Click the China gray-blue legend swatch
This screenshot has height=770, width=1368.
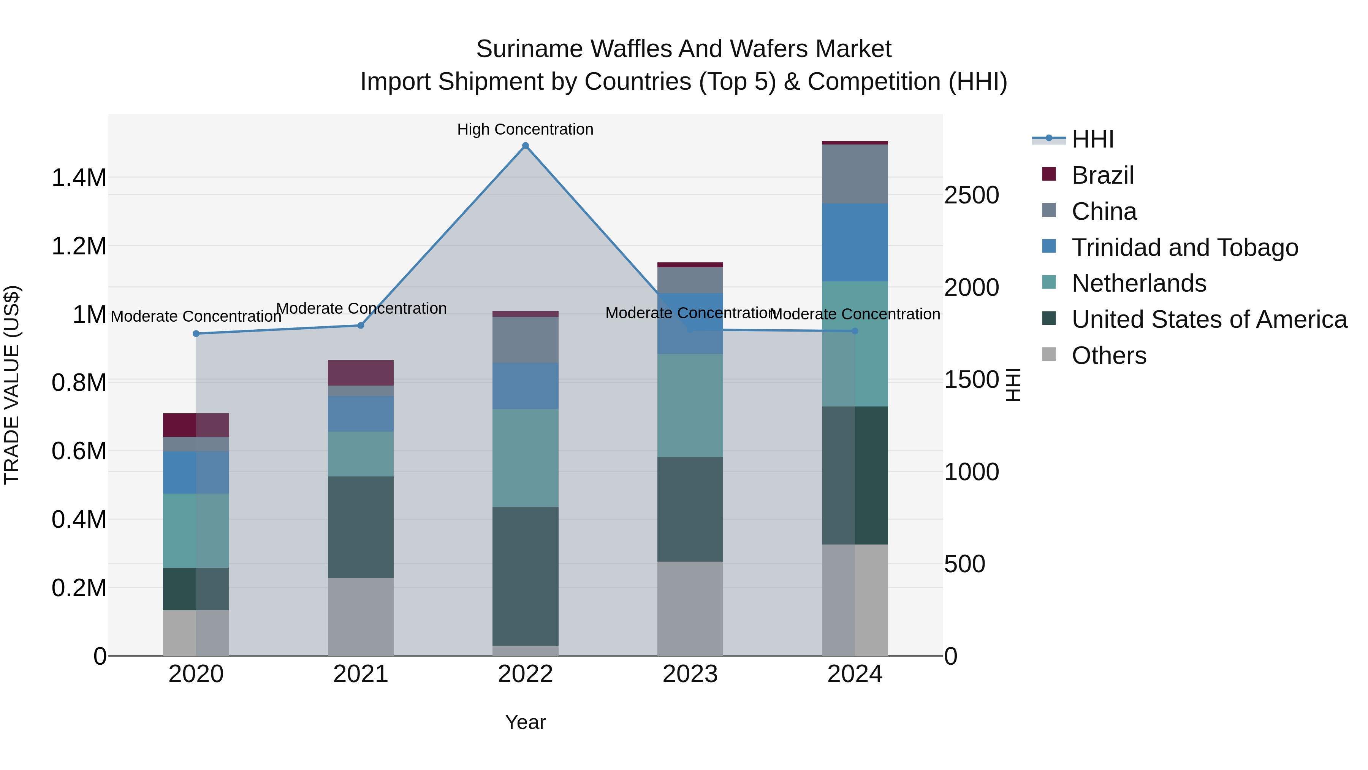(1049, 210)
